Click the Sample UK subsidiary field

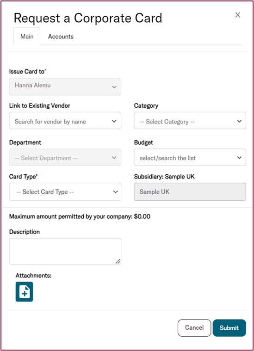click(x=190, y=192)
